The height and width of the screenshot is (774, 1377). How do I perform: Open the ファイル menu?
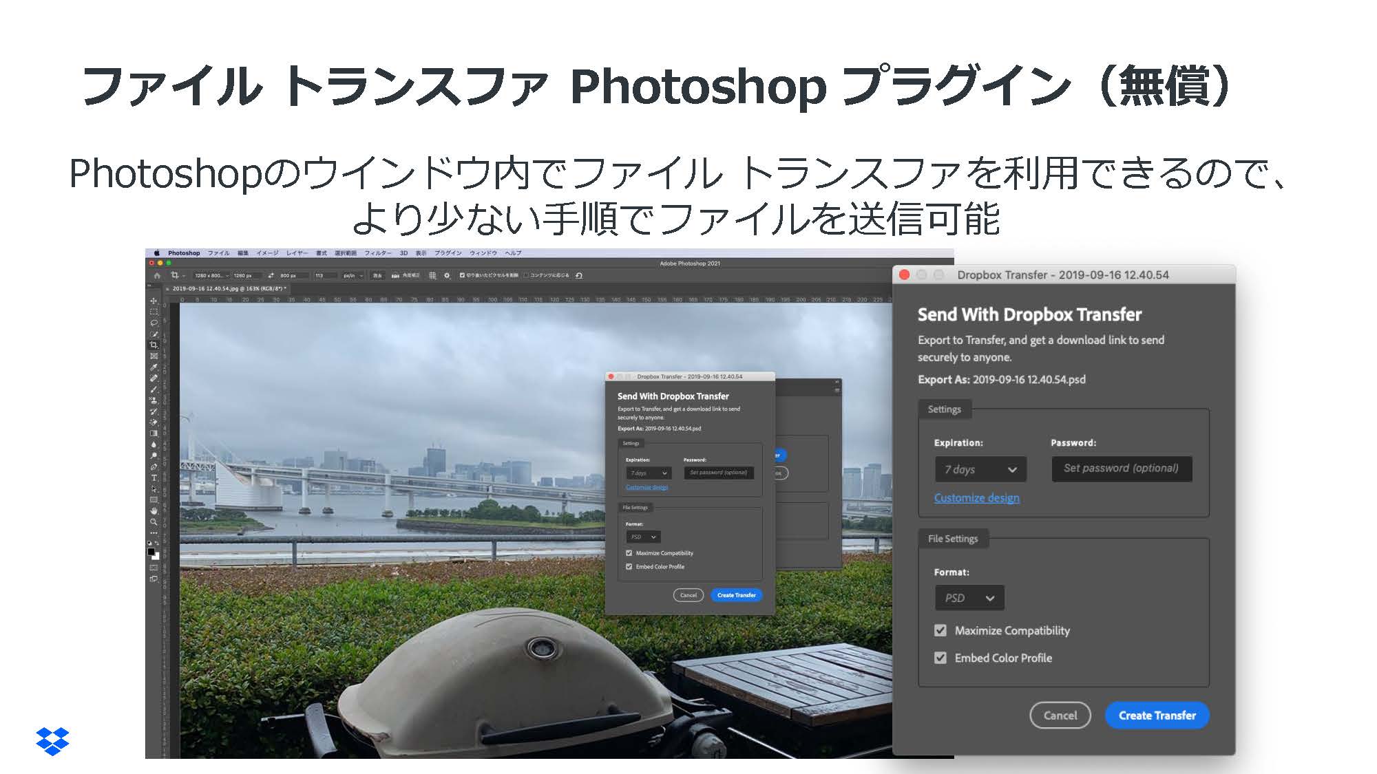coord(218,253)
